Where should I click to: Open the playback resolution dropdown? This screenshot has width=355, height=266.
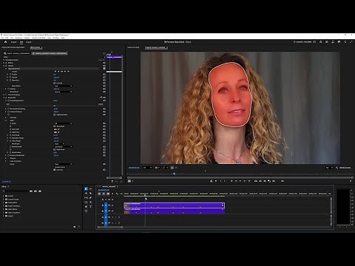329,168
